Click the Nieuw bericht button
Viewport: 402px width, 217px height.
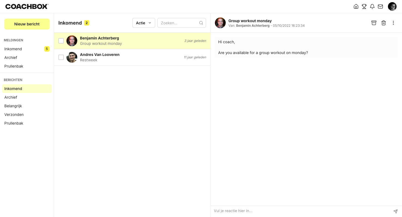(27, 24)
